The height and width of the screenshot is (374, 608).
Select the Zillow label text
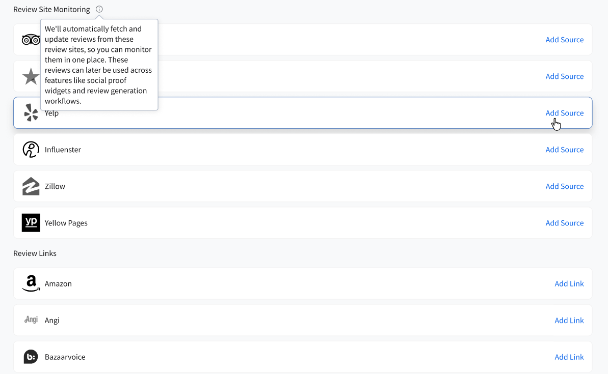pos(55,186)
